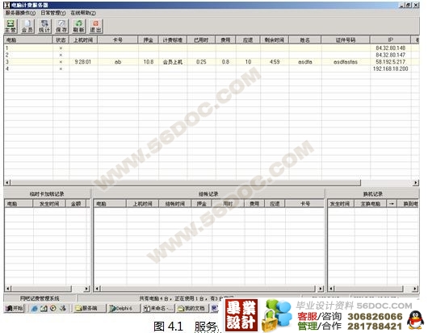Open 我的文档 taskbar button

click(x=192, y=309)
